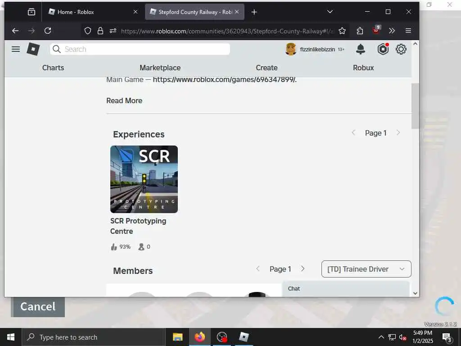Click the browser URL address bar
Screen dimensions: 461x346
click(x=227, y=31)
